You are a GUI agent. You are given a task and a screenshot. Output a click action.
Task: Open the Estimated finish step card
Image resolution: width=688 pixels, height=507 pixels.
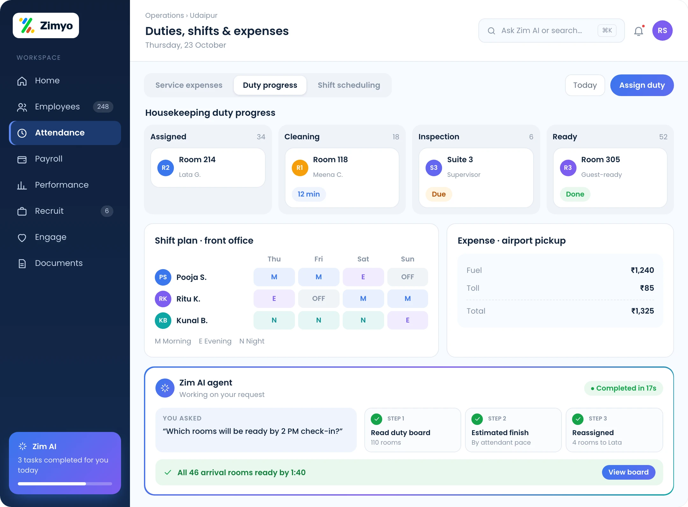[513, 430]
